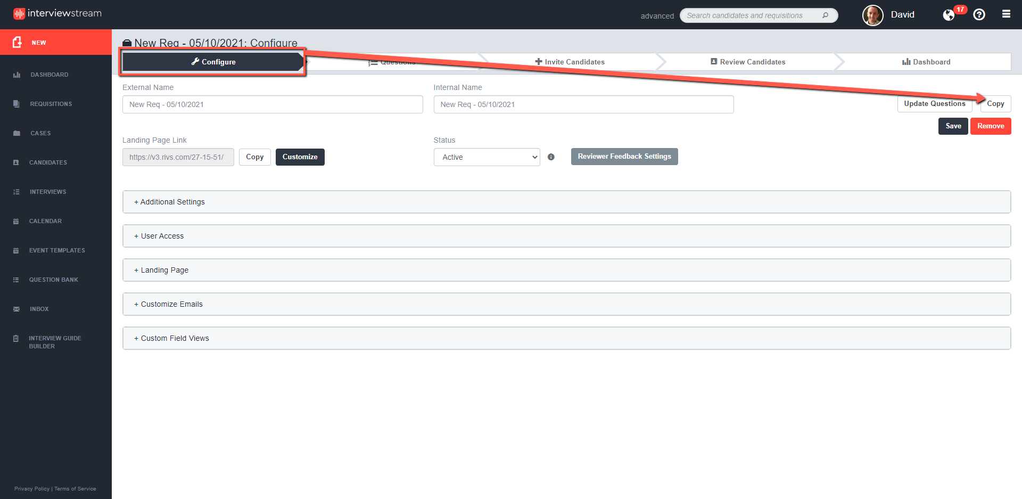Click the Customize button
This screenshot has width=1022, height=499.
pos(300,157)
